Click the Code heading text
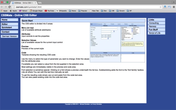 point(24,53)
